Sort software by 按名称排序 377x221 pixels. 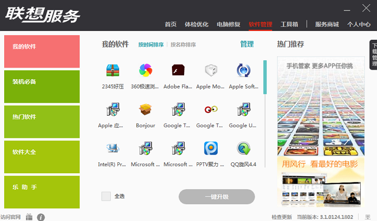[183, 45]
